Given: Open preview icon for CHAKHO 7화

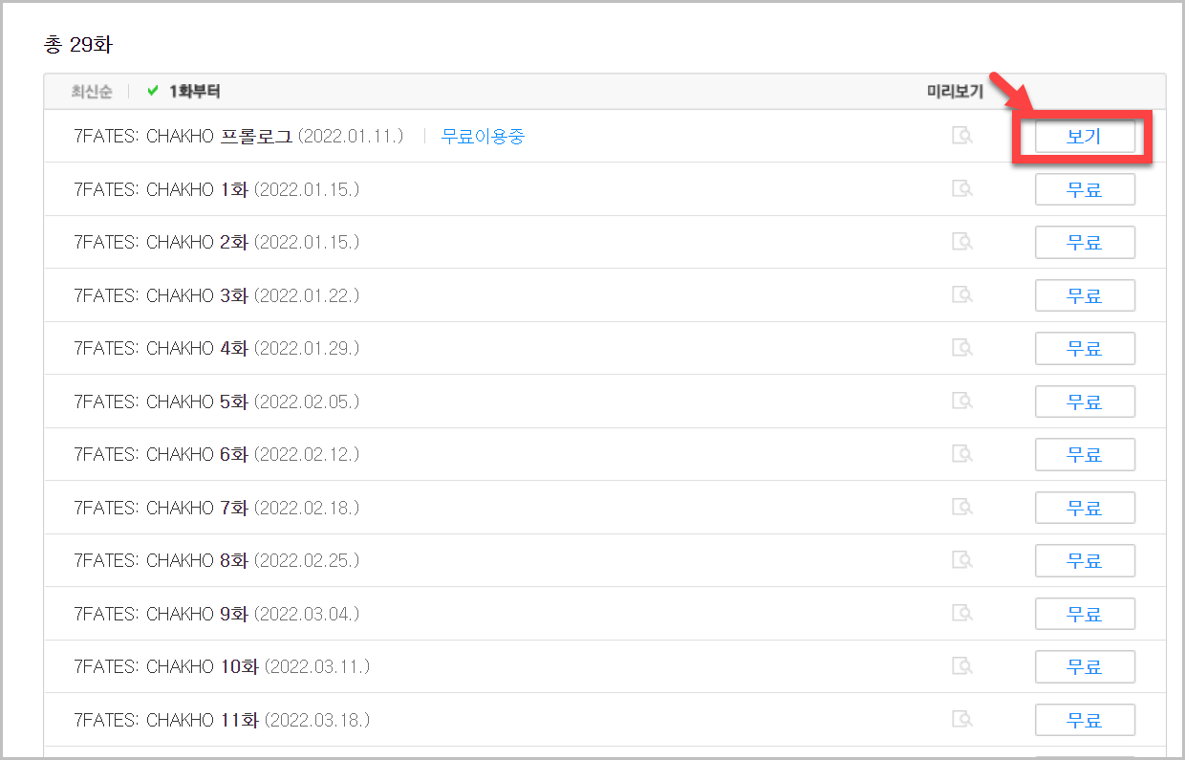Looking at the screenshot, I should click(x=962, y=508).
